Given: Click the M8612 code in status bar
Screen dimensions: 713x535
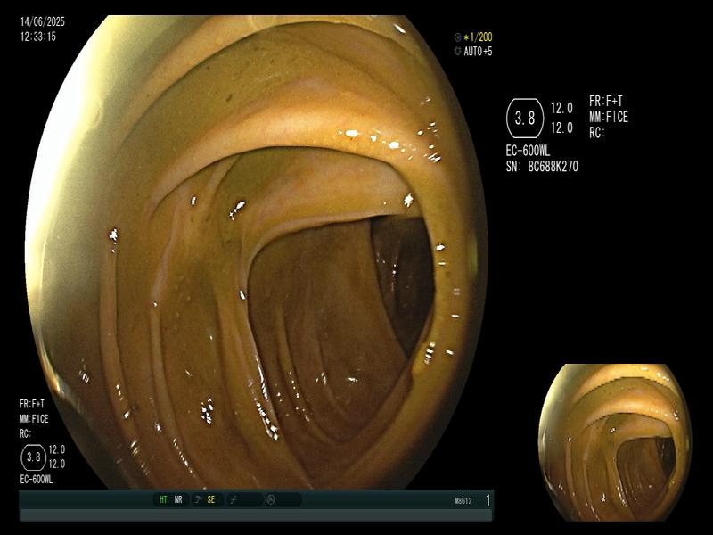Looking at the screenshot, I should pos(463,501).
